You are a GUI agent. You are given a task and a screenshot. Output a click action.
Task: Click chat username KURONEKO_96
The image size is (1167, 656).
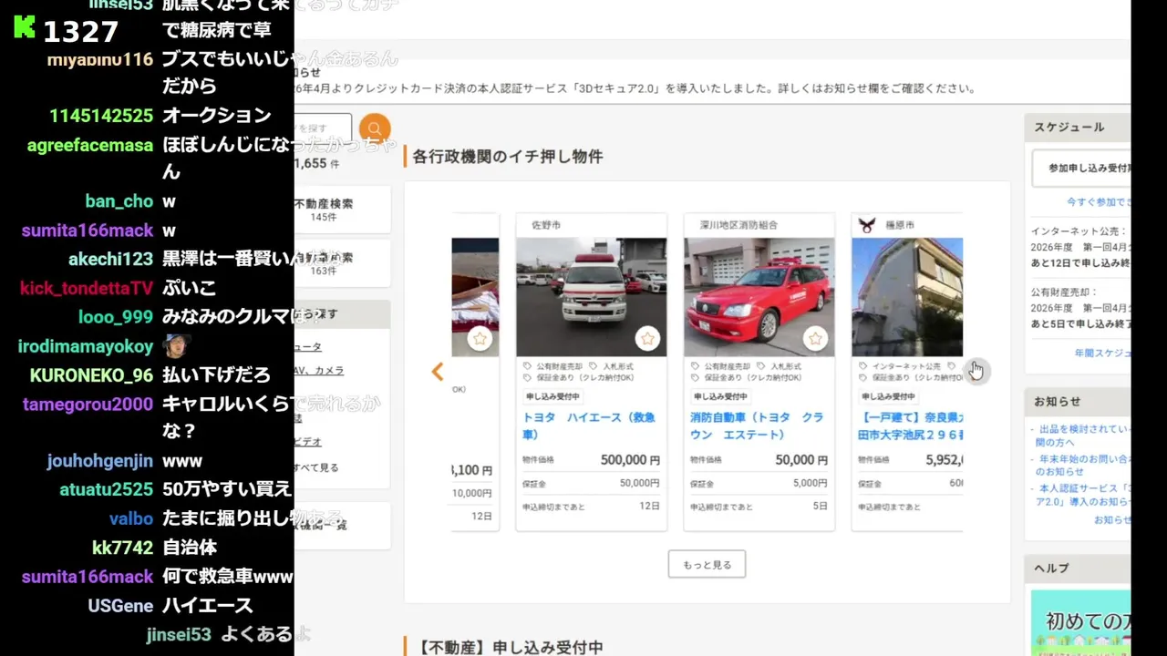91,375
